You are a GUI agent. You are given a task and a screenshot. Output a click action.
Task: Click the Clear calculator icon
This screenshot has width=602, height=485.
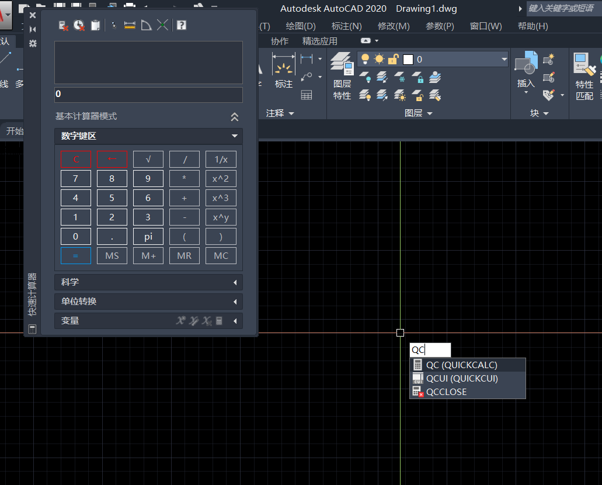pyautogui.click(x=64, y=25)
